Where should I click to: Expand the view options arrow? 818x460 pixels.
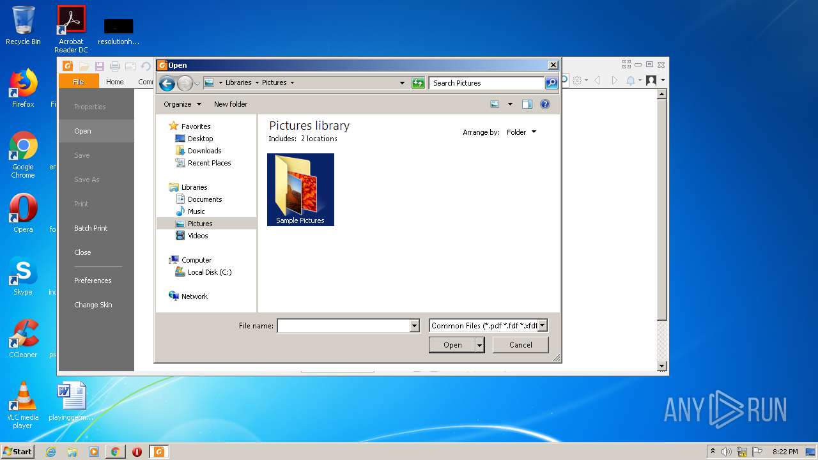510,104
